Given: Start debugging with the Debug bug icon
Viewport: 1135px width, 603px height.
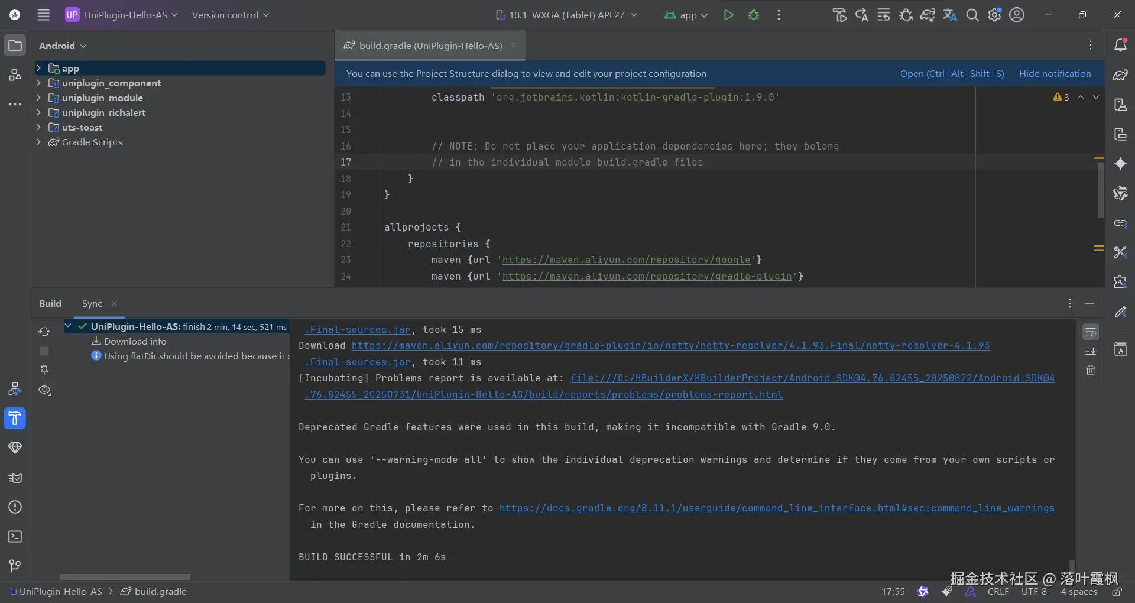Looking at the screenshot, I should click(x=754, y=15).
